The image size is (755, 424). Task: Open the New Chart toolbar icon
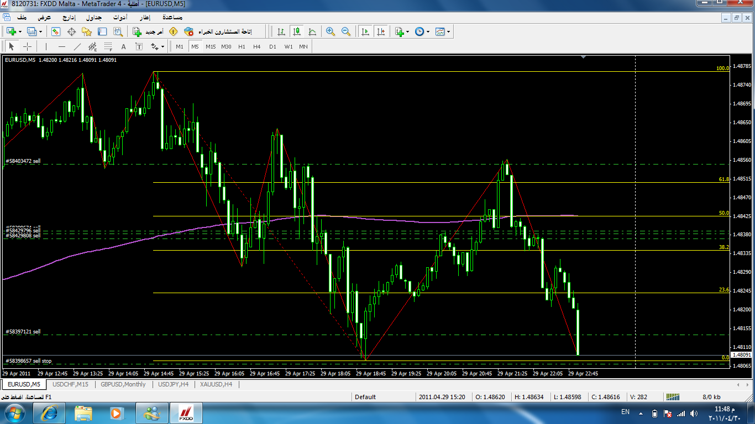tap(11, 32)
